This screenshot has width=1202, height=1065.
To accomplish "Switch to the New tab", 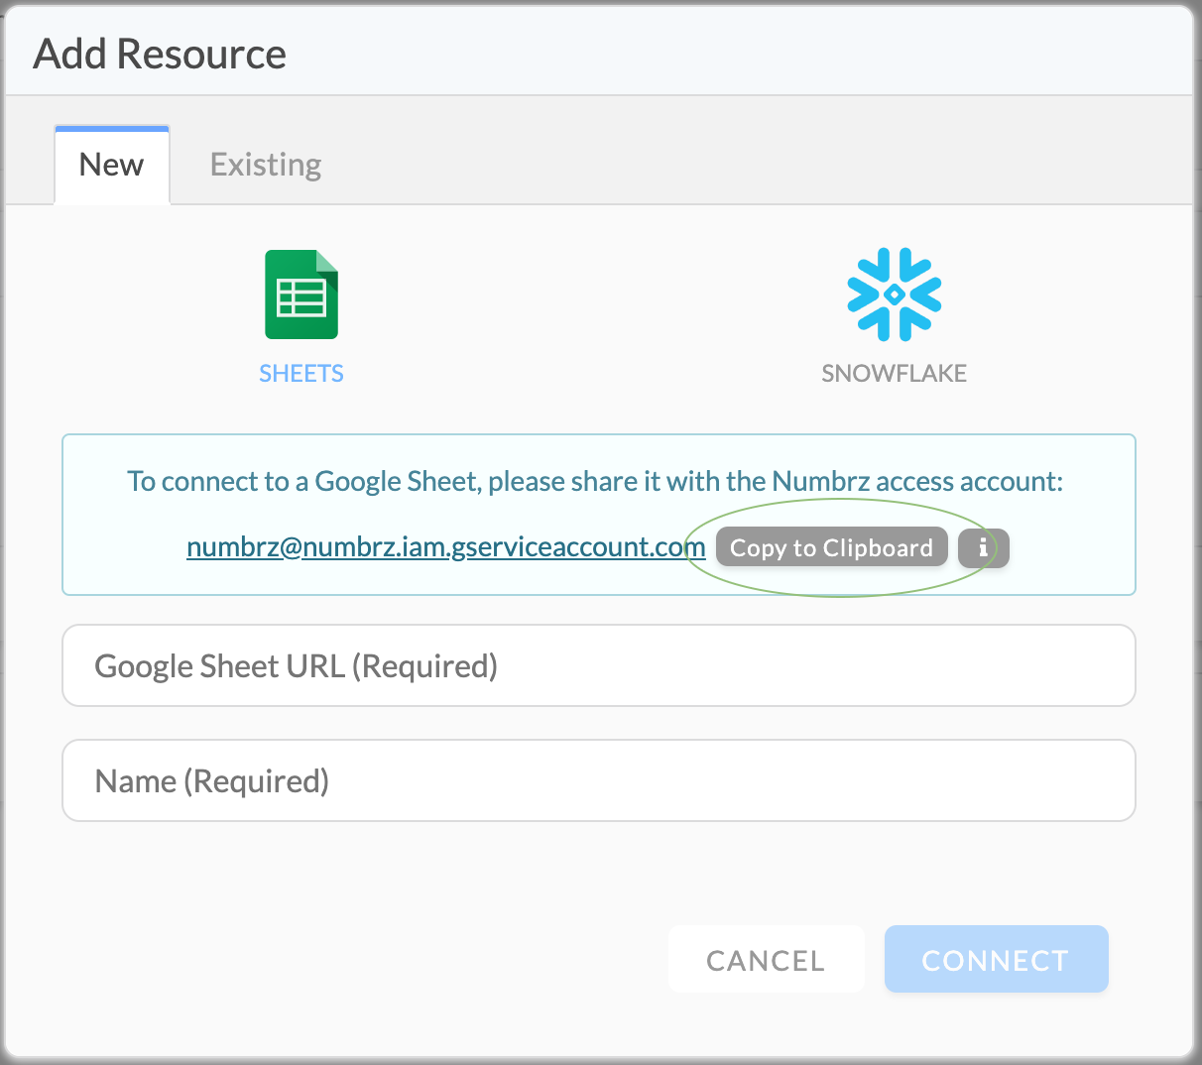I will click(x=112, y=165).
